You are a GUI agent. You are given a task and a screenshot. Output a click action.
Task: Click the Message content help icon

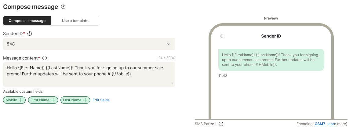(45, 58)
